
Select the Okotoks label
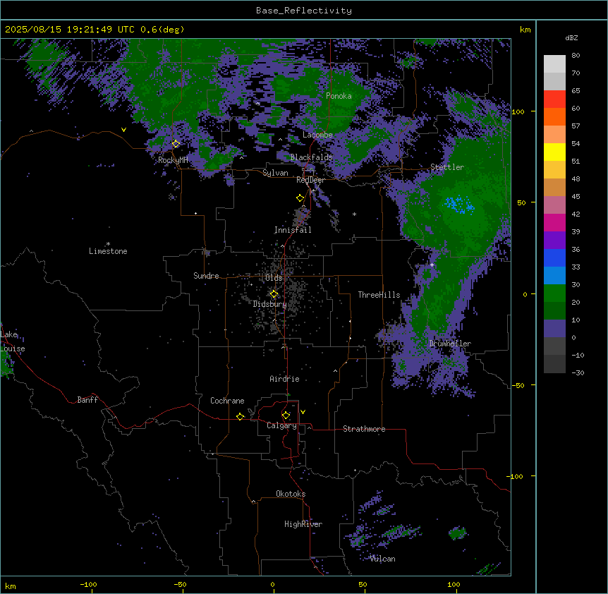[291, 494]
